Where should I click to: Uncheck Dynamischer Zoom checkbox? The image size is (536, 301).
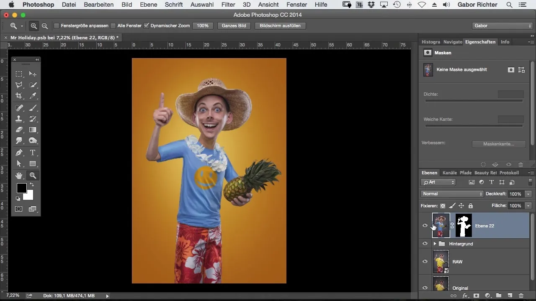(x=146, y=26)
